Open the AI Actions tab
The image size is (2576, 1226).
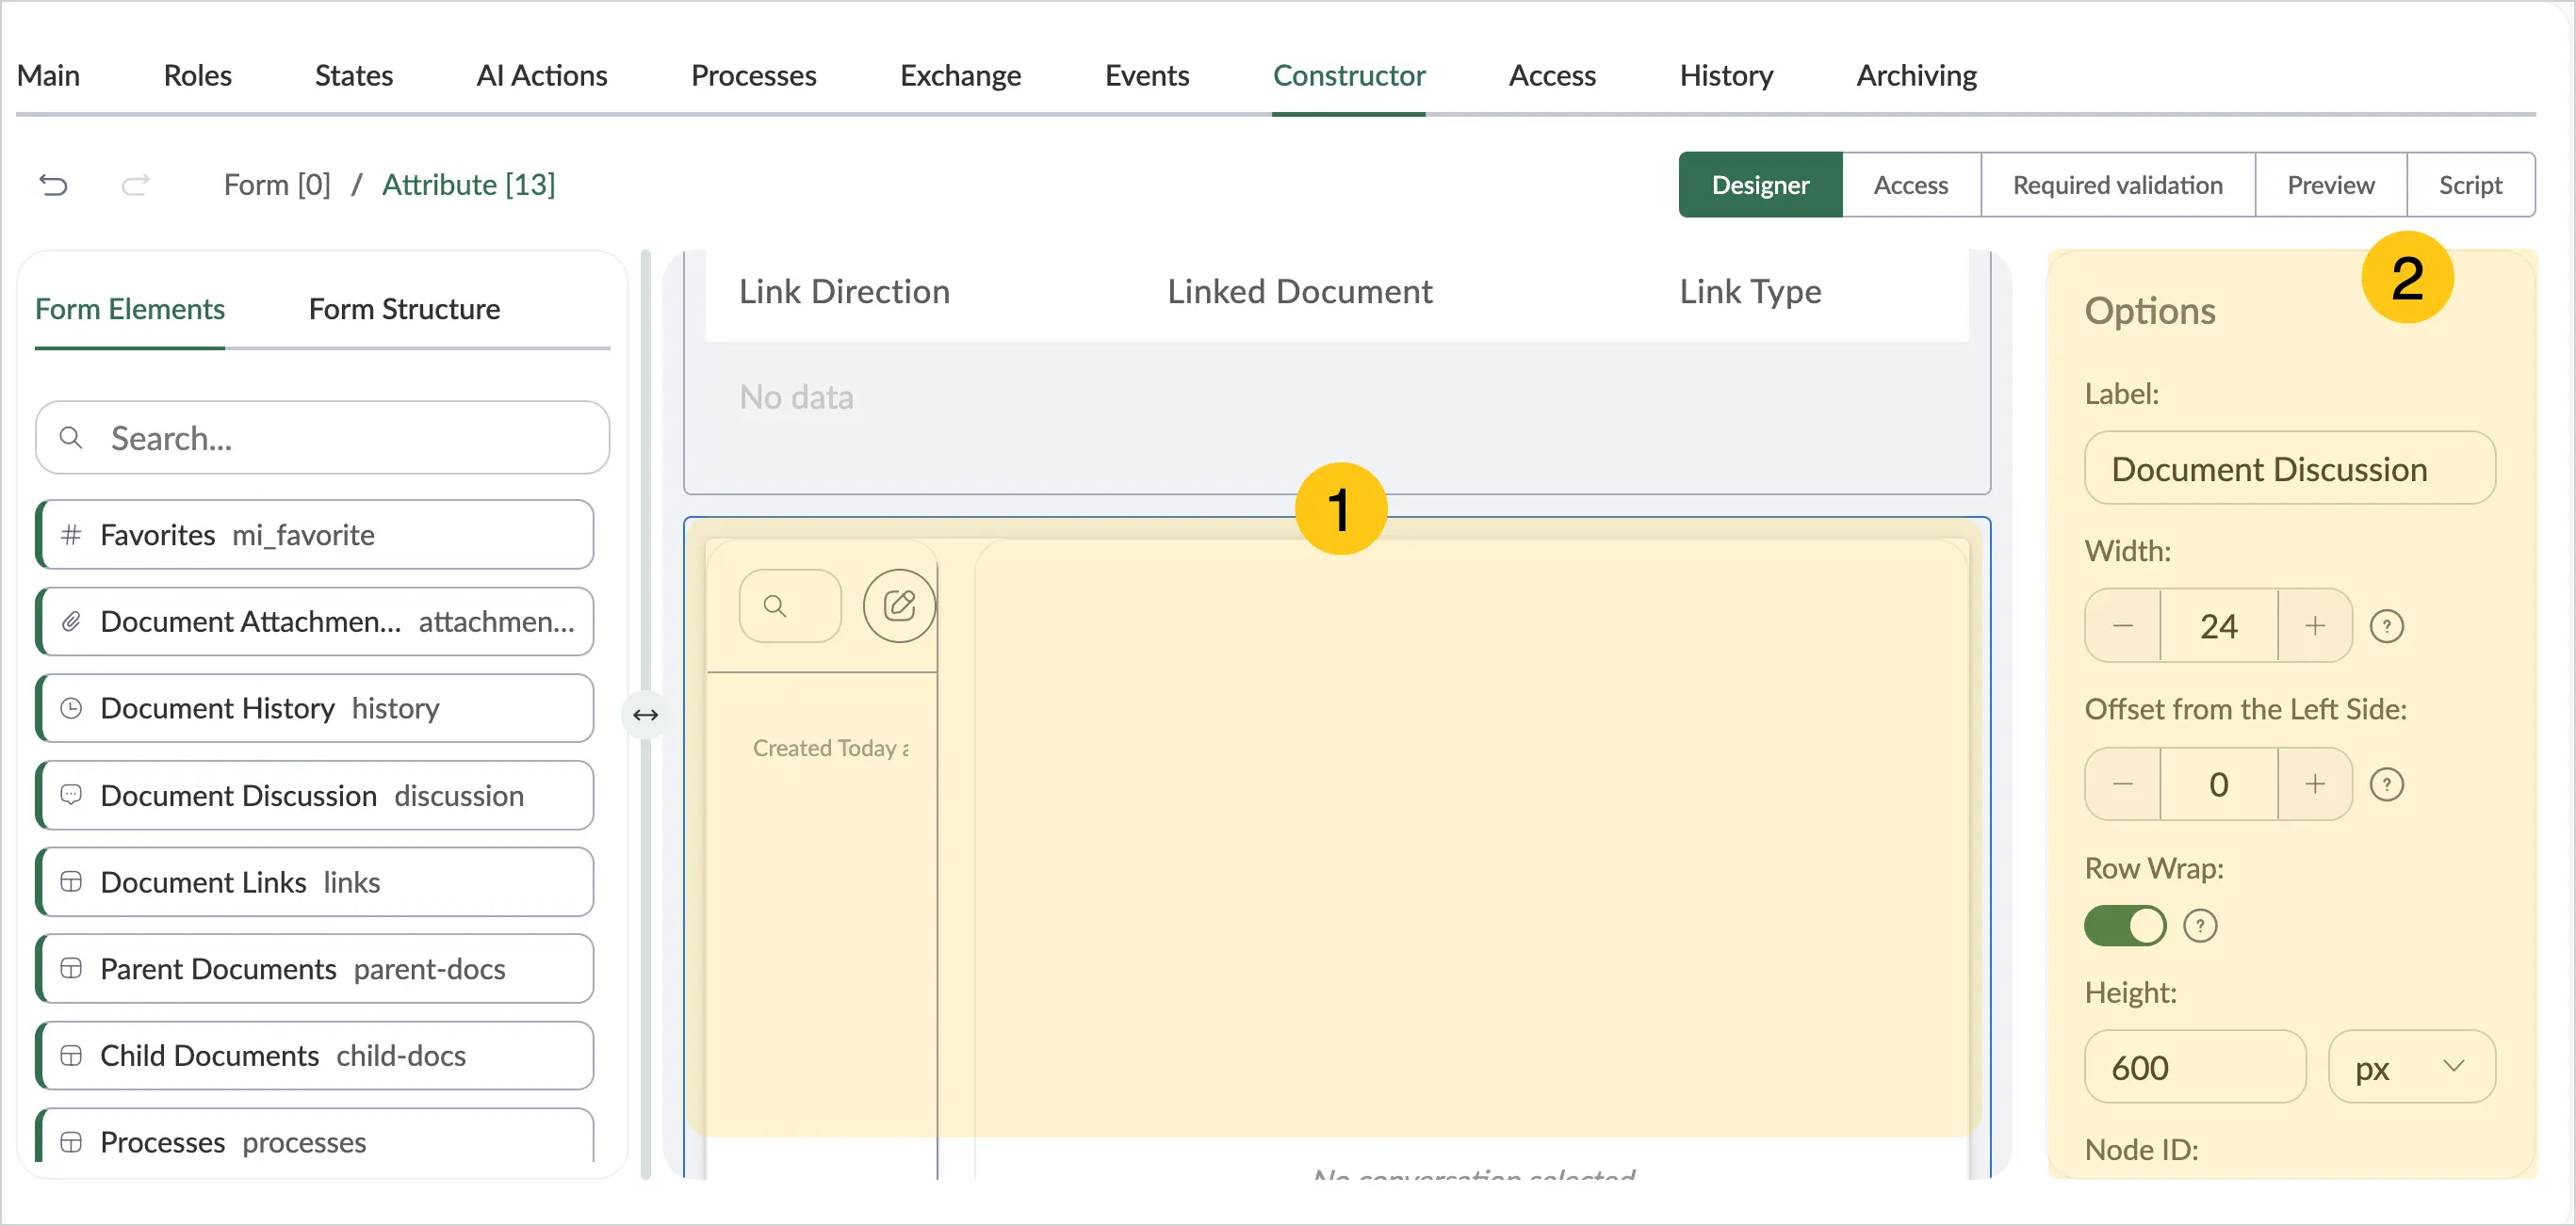pyautogui.click(x=542, y=76)
